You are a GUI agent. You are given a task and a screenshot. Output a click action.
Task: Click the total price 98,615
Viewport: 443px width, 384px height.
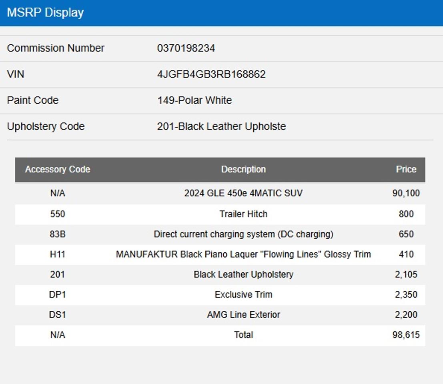click(406, 335)
